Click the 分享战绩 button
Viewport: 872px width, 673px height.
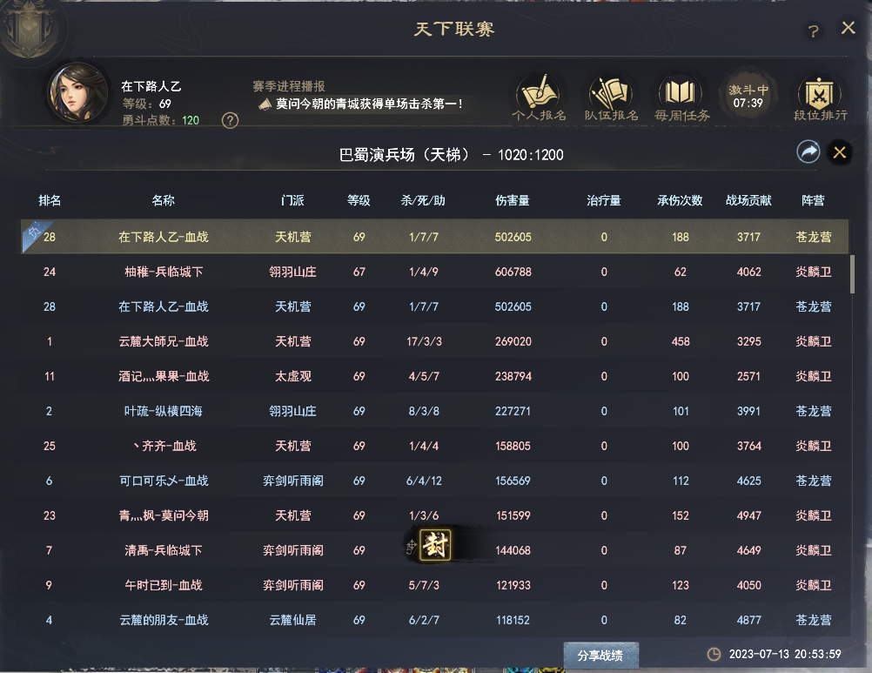pos(600,654)
